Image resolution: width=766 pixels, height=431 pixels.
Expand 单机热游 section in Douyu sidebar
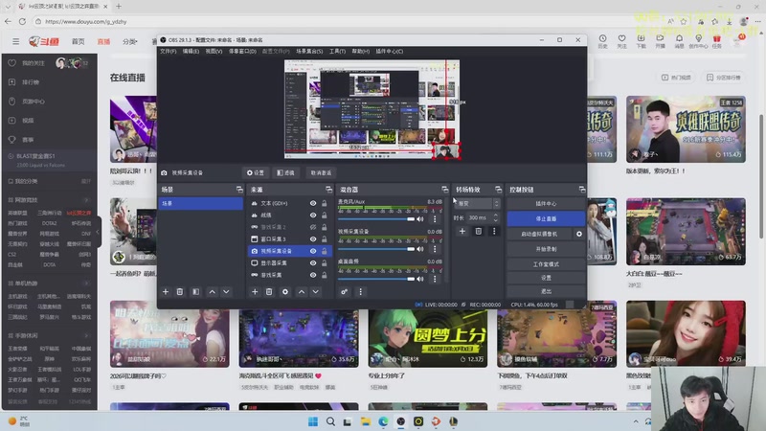point(87,284)
